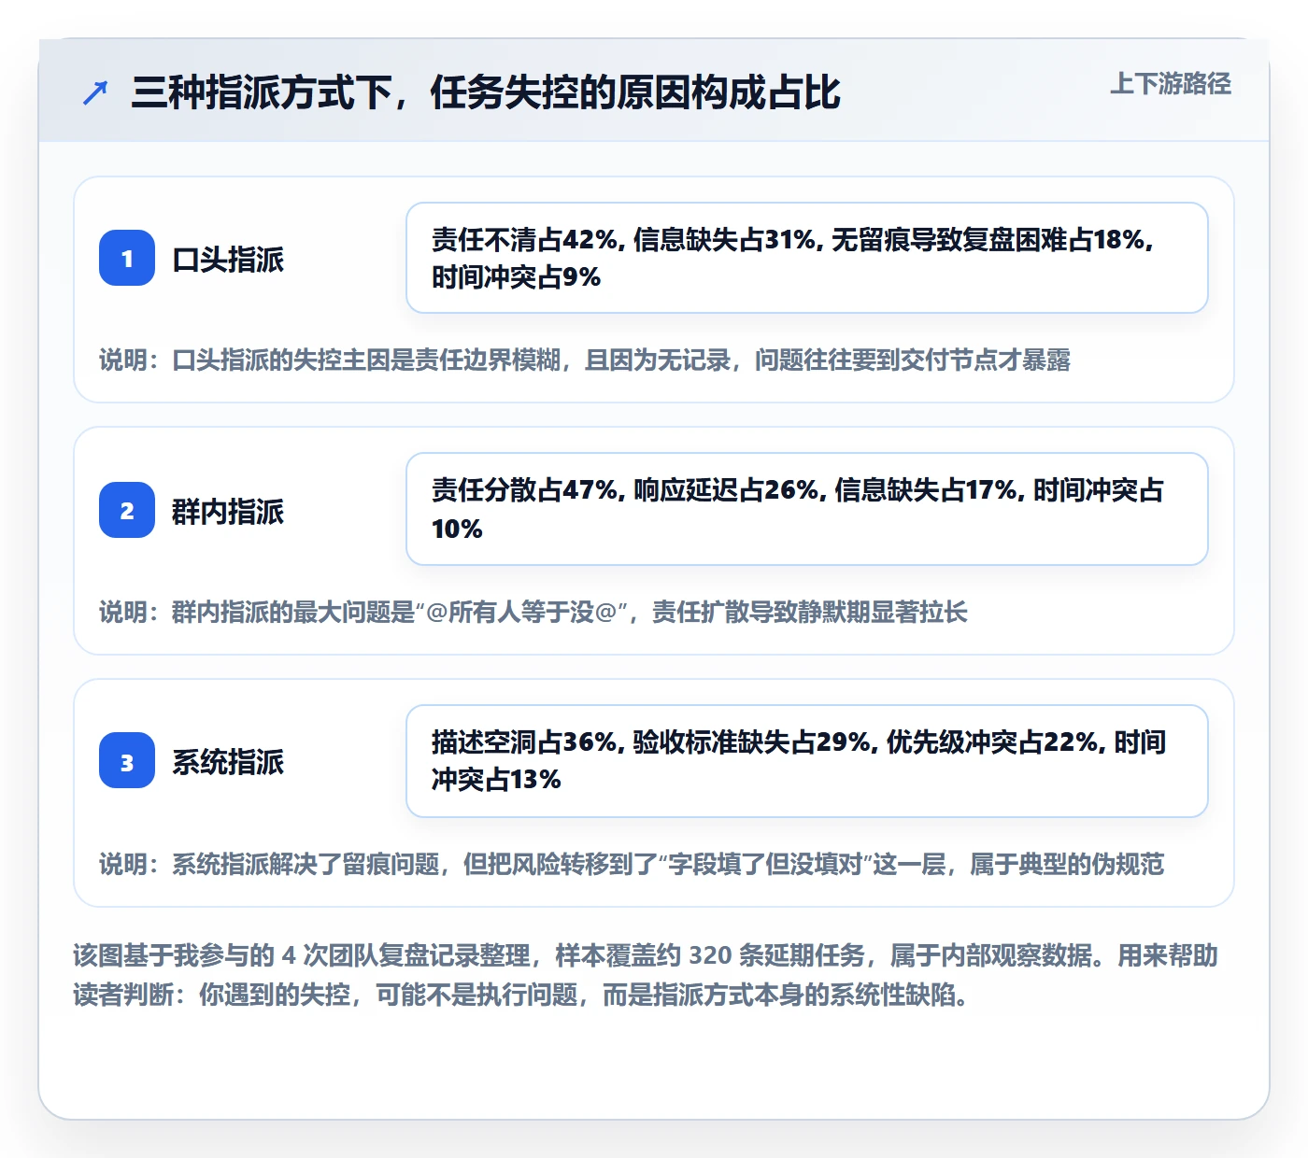Click the footer paragraph starting 该图基于我参与的

coord(646,975)
